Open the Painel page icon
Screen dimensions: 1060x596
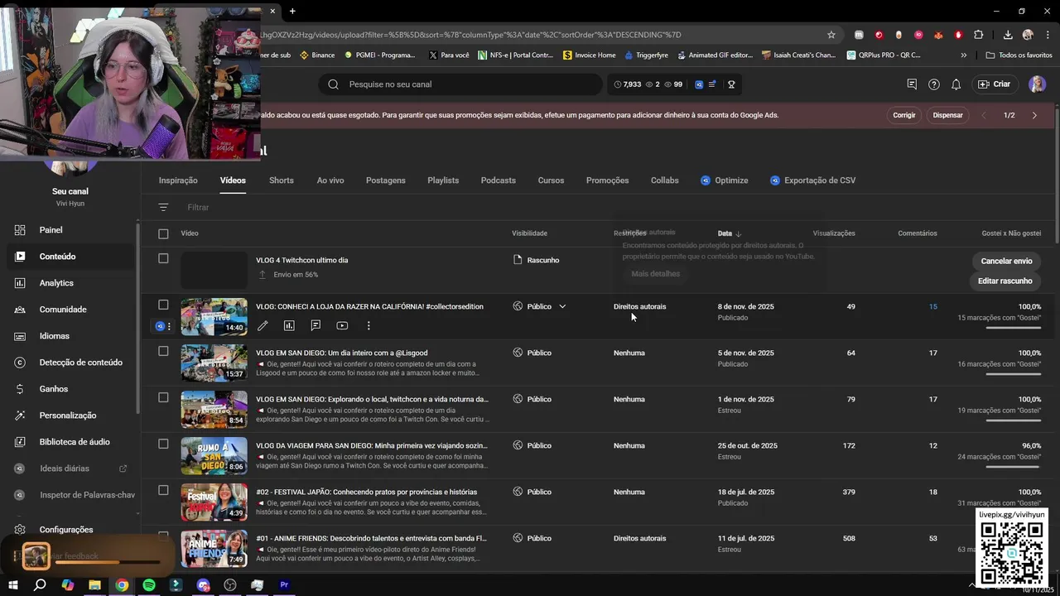[x=20, y=230]
